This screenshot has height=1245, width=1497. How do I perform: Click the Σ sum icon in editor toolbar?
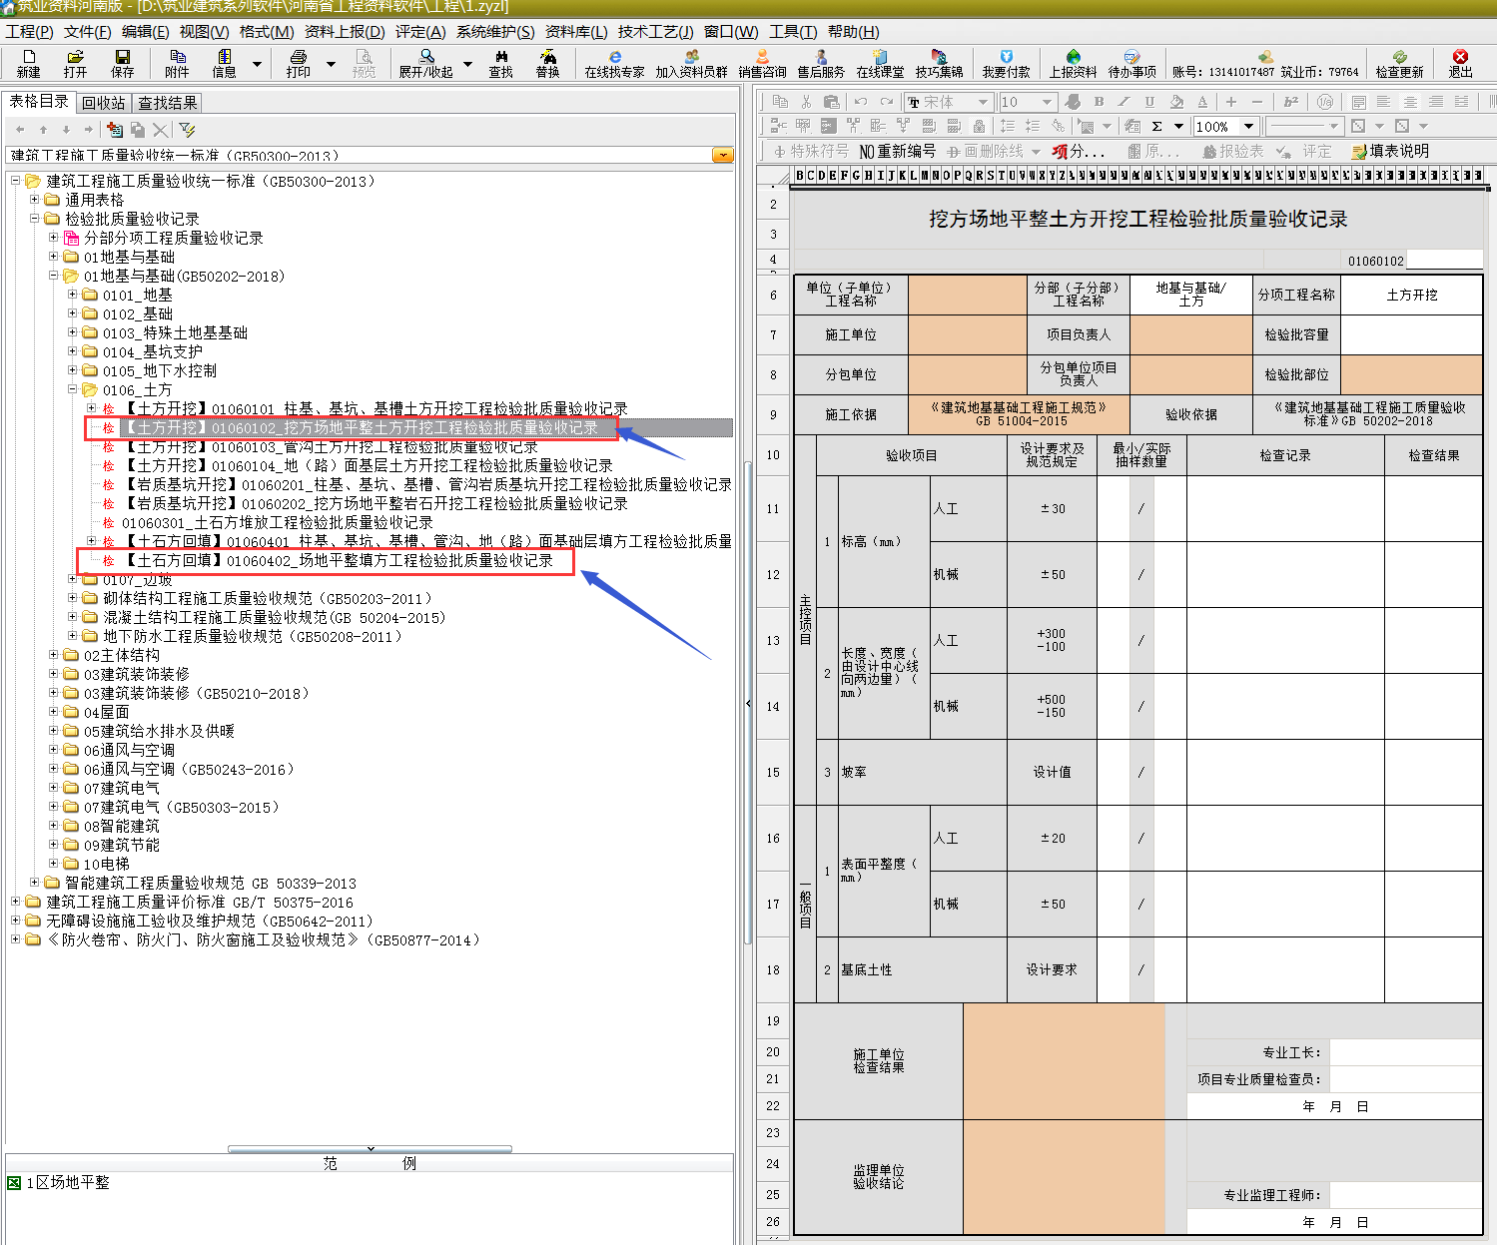pyautogui.click(x=1156, y=126)
